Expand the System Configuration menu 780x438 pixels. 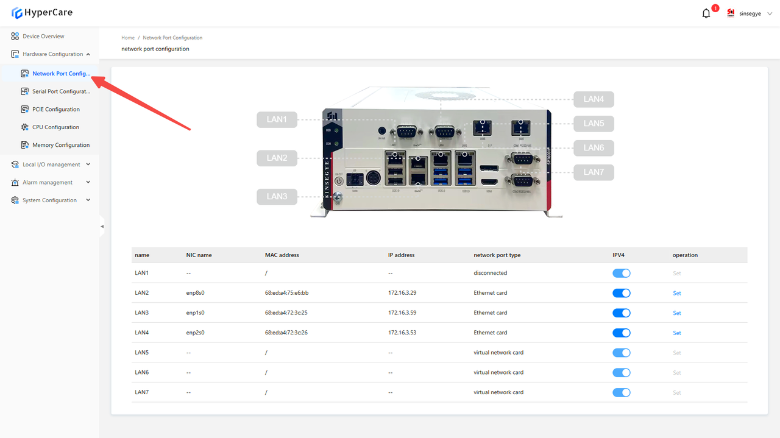coord(88,200)
